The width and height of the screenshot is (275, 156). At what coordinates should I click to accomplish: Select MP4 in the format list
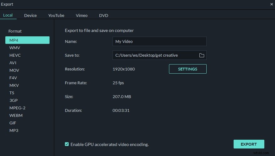[x=27, y=40]
